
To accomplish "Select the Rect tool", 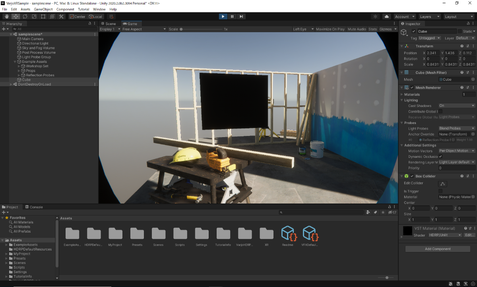I will [x=43, y=16].
